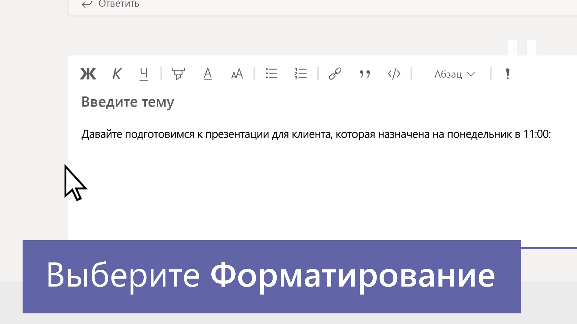Change font size with the AA icon
Viewport: 577px width, 324px height.
pos(237,74)
